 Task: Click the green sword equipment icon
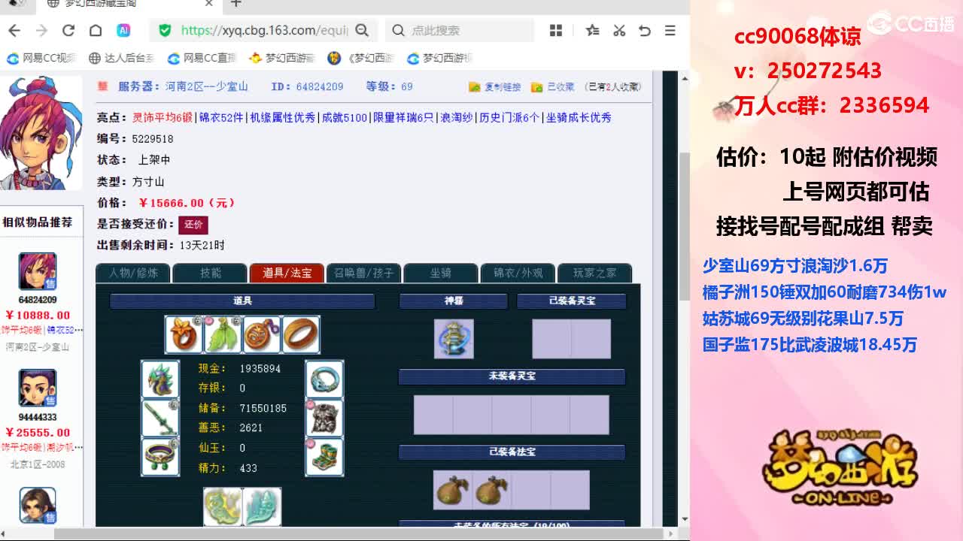click(x=160, y=418)
